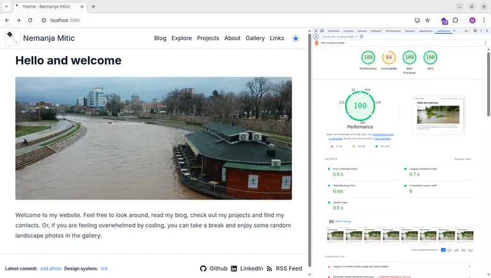
Task: Show more DevTools tabs via chevron
Action: (x=455, y=31)
